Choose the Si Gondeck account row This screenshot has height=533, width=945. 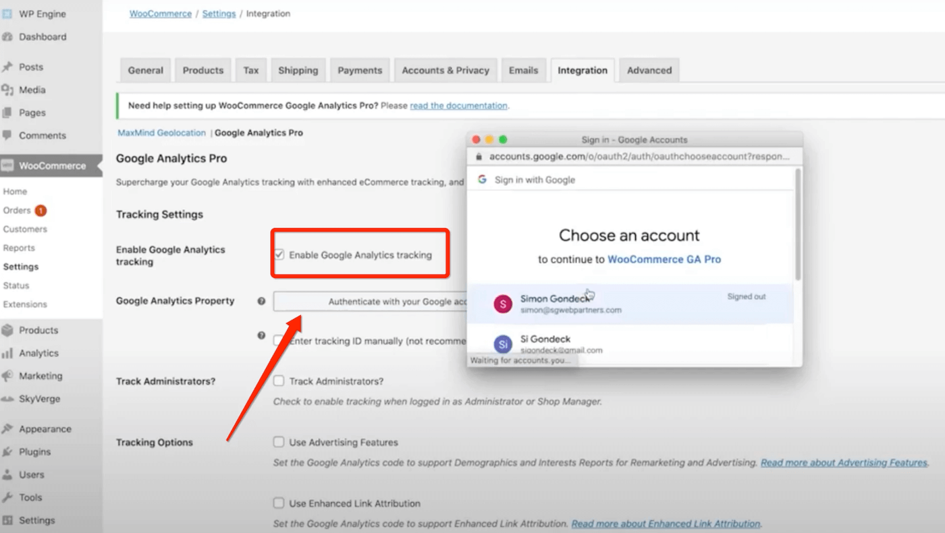click(630, 344)
